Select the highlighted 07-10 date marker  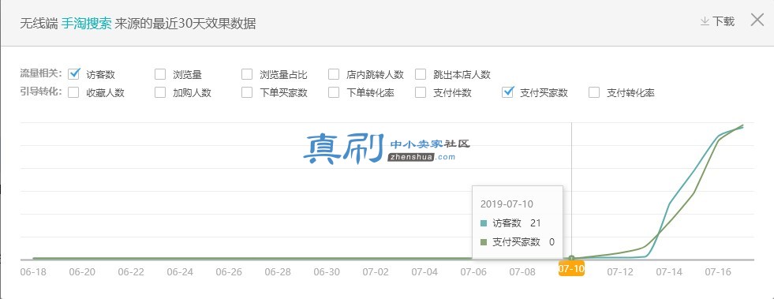coord(571,269)
